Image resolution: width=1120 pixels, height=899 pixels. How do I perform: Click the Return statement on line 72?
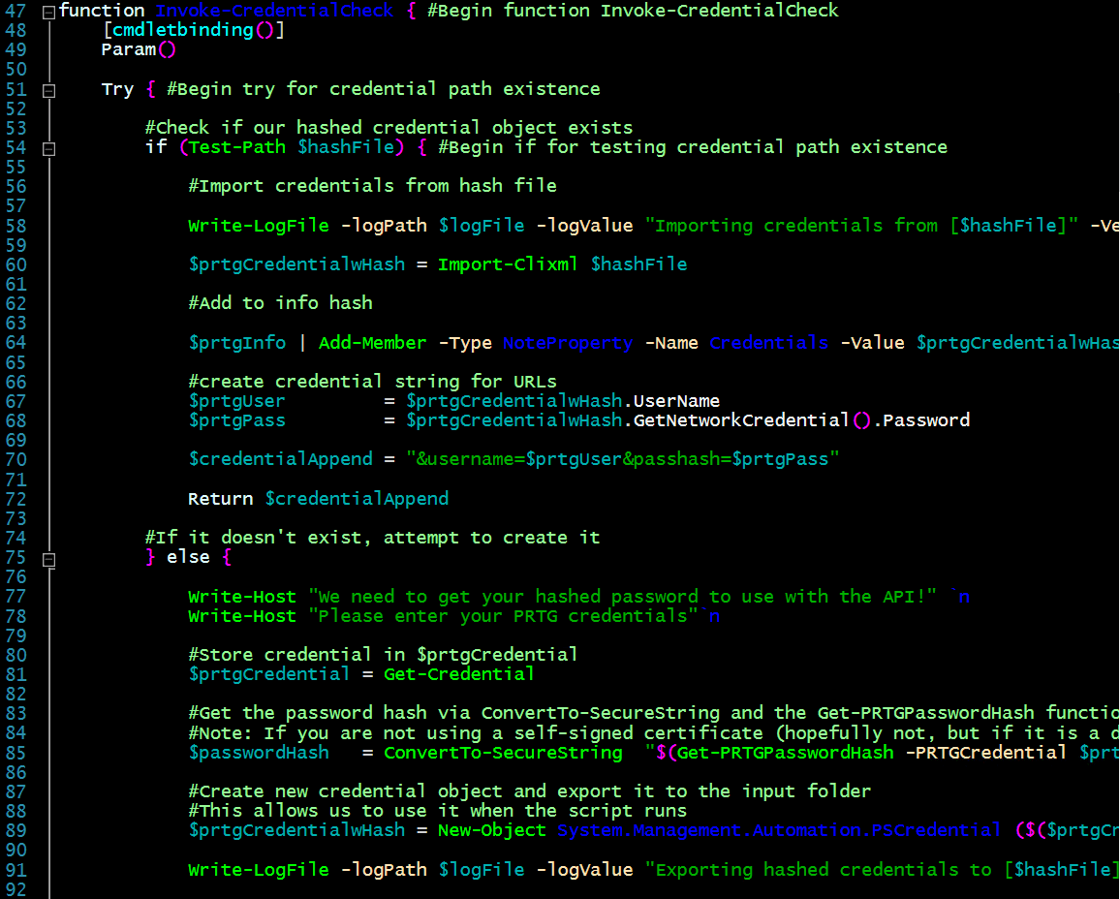220,498
